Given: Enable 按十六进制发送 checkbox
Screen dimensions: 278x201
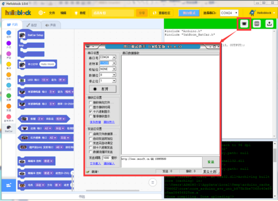Looking at the screenshot, I should tap(90, 147).
